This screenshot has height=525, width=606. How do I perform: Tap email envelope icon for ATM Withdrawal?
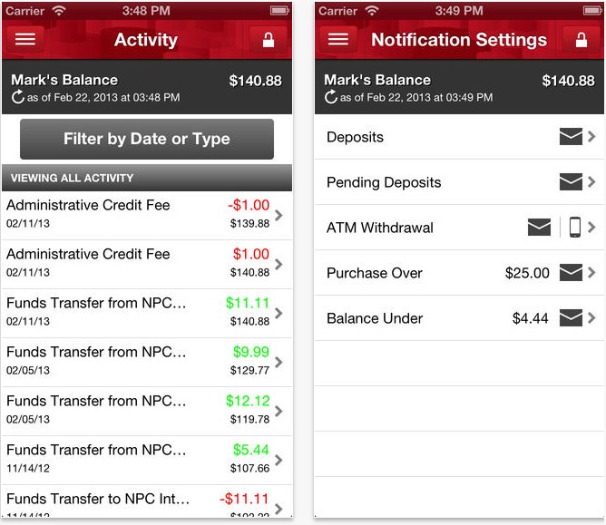539,228
